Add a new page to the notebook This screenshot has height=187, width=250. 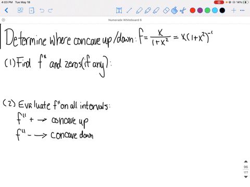(31, 10)
